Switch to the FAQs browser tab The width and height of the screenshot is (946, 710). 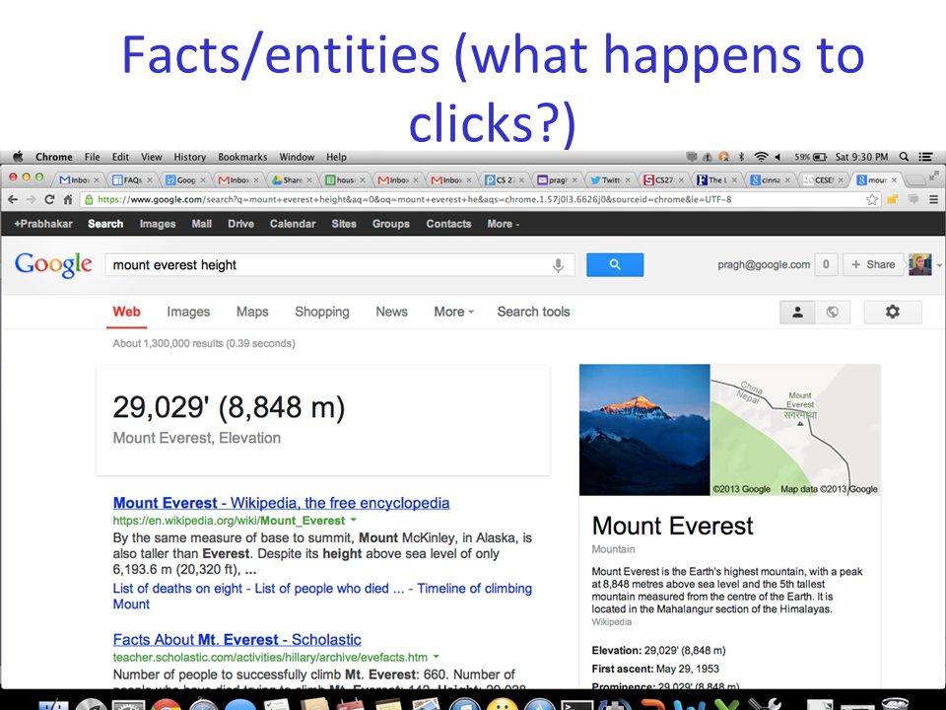click(x=133, y=179)
